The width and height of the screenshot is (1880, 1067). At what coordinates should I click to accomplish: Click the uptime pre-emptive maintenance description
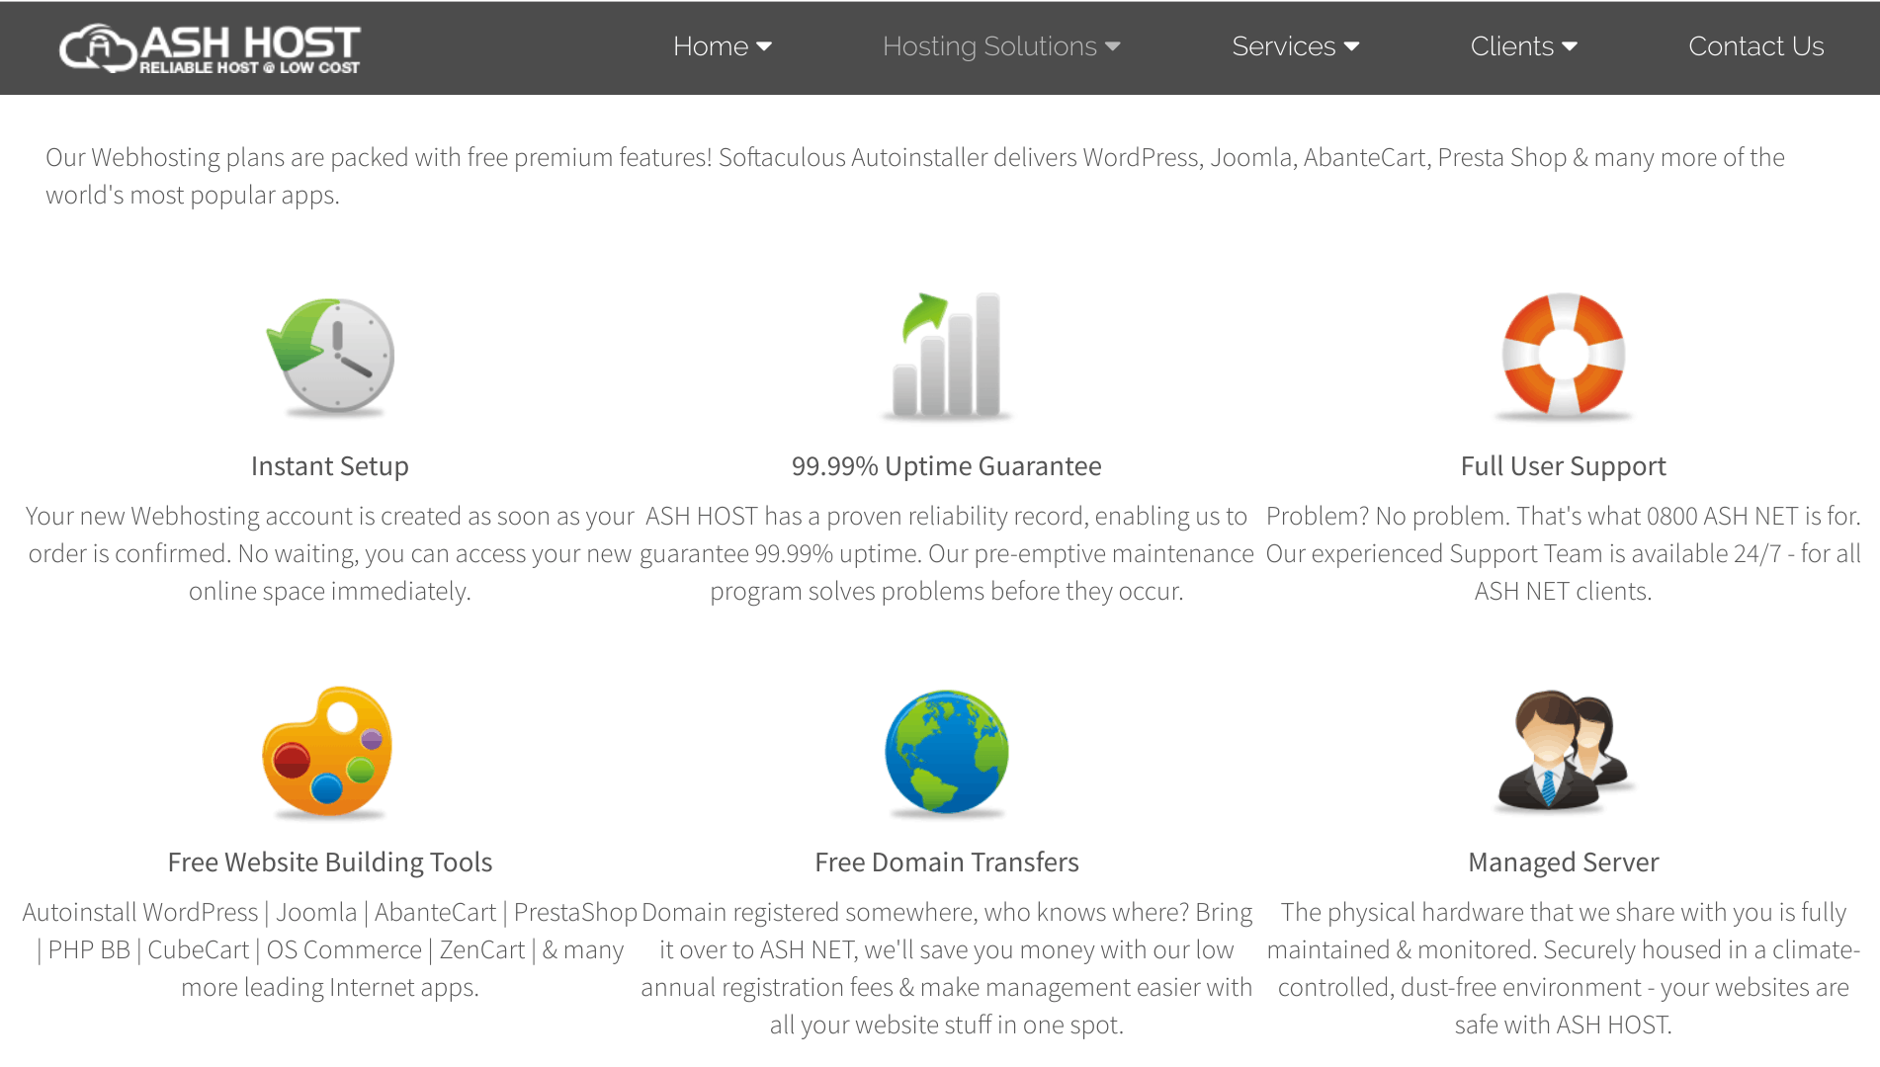(x=946, y=553)
